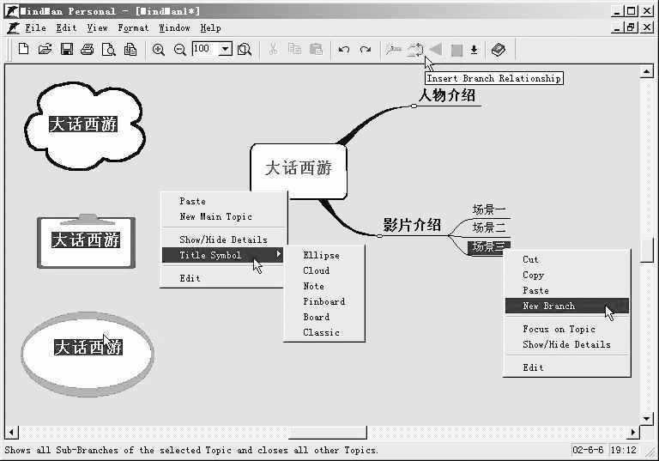Open the Help menu
This screenshot has height=461, width=659.
(x=210, y=27)
